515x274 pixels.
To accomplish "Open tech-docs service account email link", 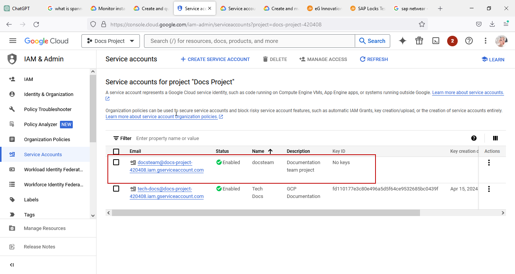I will [x=167, y=192].
